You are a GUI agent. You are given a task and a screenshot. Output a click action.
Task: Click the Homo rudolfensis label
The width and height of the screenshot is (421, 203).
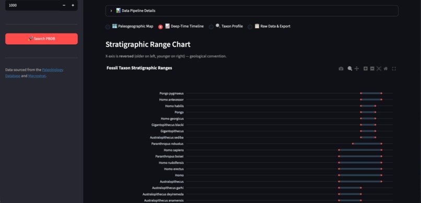[x=171, y=162]
